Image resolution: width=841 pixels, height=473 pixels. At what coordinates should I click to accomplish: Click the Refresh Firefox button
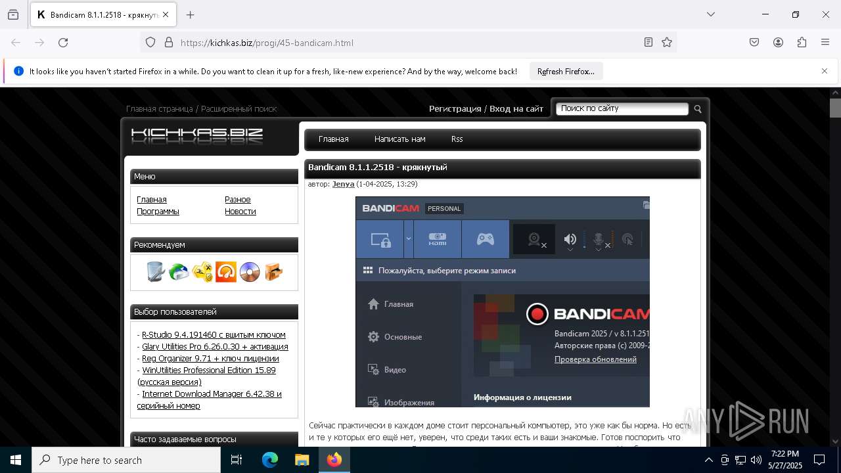(566, 71)
